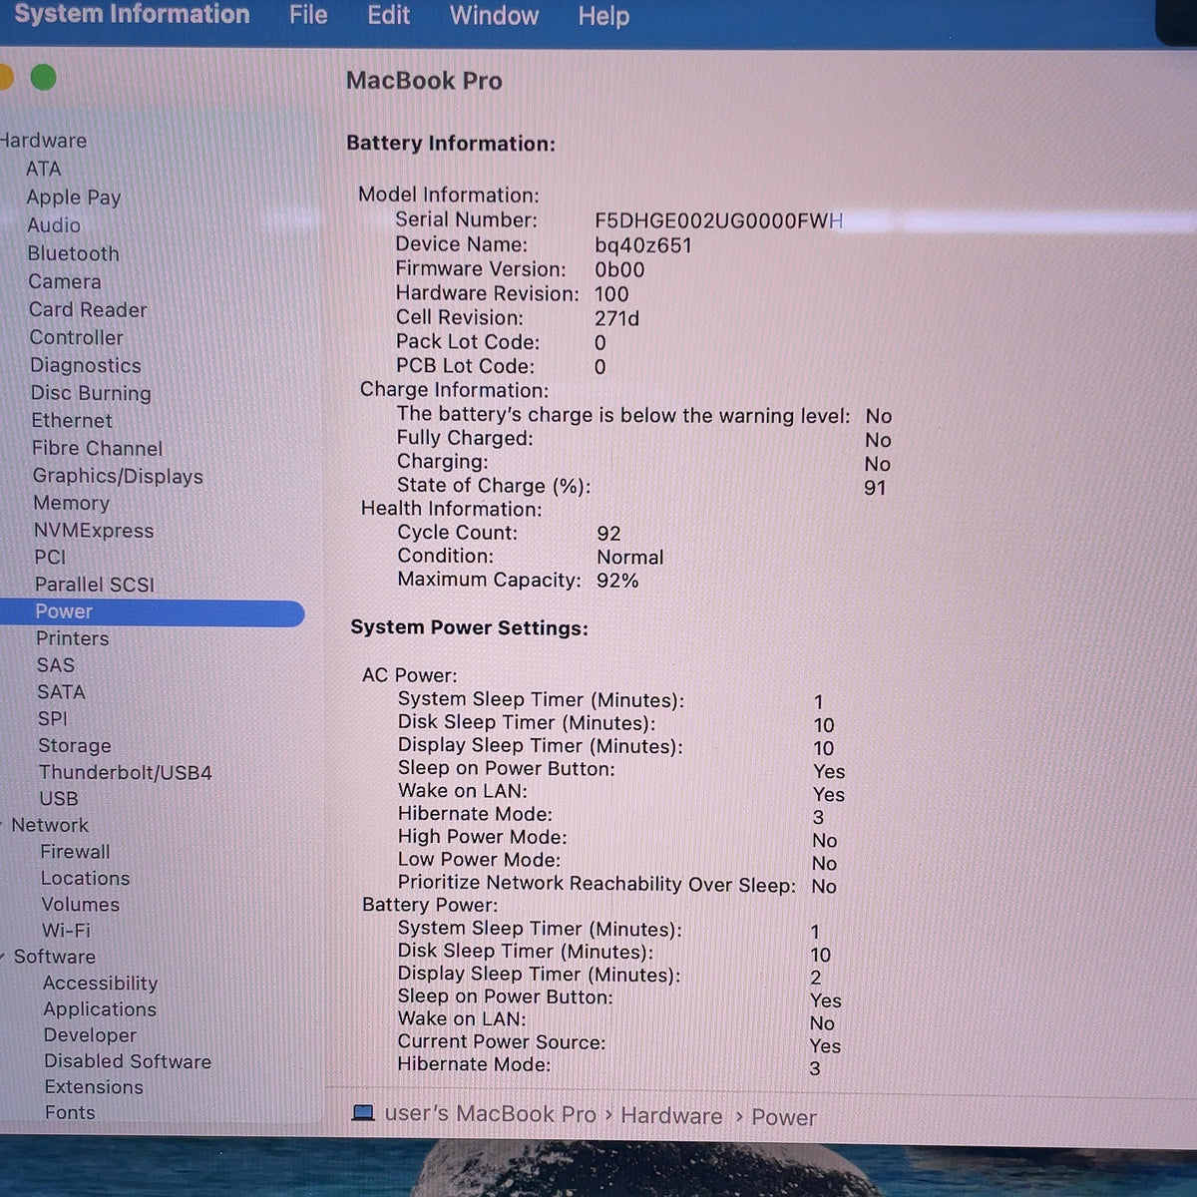1197x1197 pixels.
Task: Select Printers in the sidebar
Action: [73, 638]
